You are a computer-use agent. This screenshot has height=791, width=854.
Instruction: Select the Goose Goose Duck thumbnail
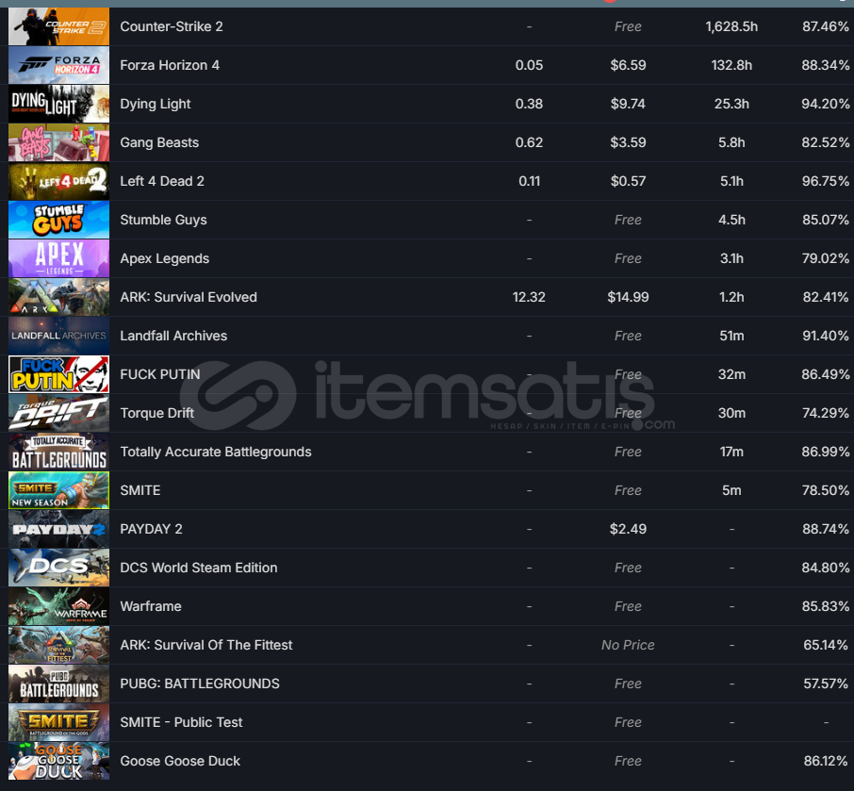(x=58, y=762)
